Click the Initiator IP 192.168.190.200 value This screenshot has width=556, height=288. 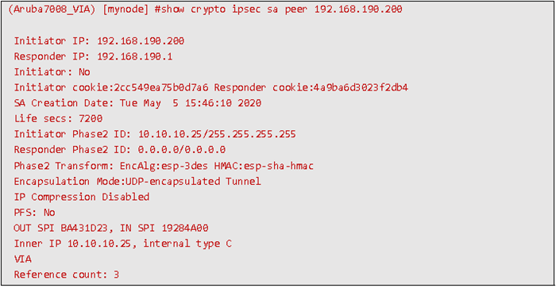click(141, 40)
